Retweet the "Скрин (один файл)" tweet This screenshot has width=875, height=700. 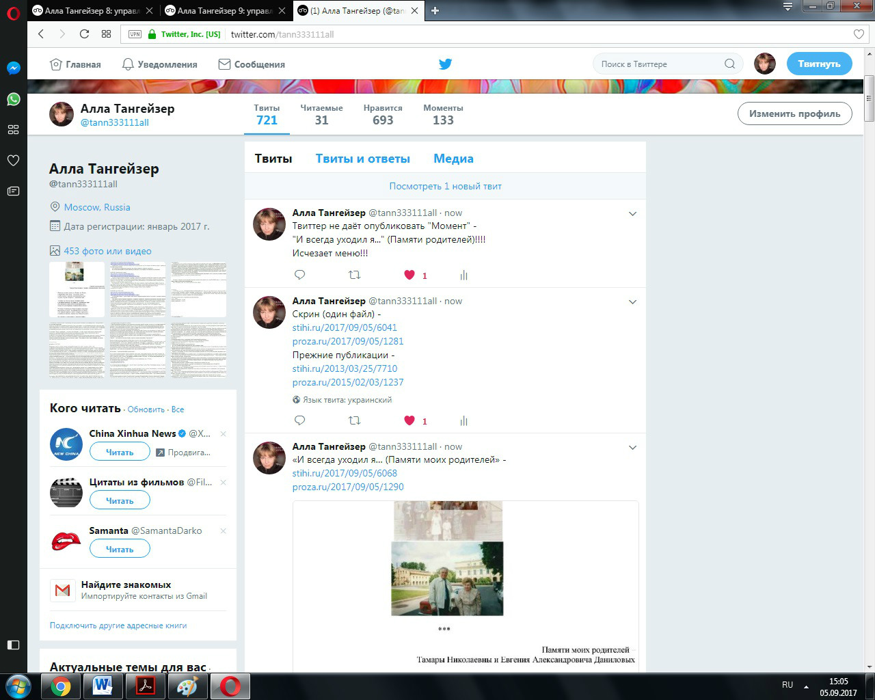(x=354, y=420)
